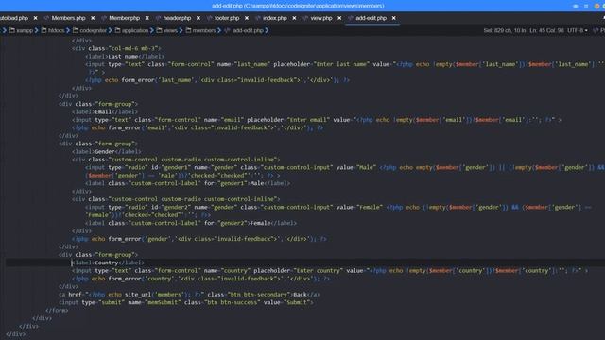Click folder icon beside members breadcrumb
Image resolution: width=605 pixels, height=340 pixels.
click(x=188, y=30)
